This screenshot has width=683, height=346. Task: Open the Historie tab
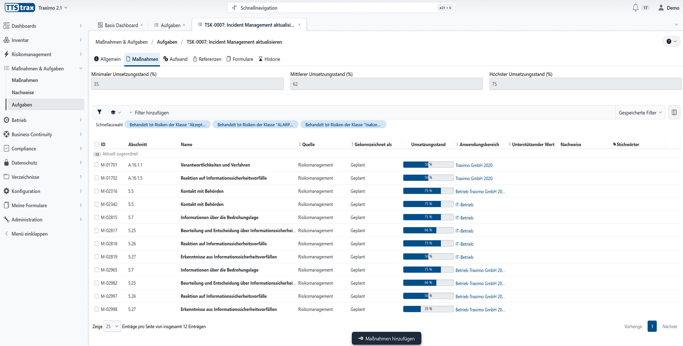(x=269, y=59)
